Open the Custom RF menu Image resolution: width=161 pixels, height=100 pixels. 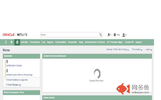pyautogui.click(x=129, y=42)
